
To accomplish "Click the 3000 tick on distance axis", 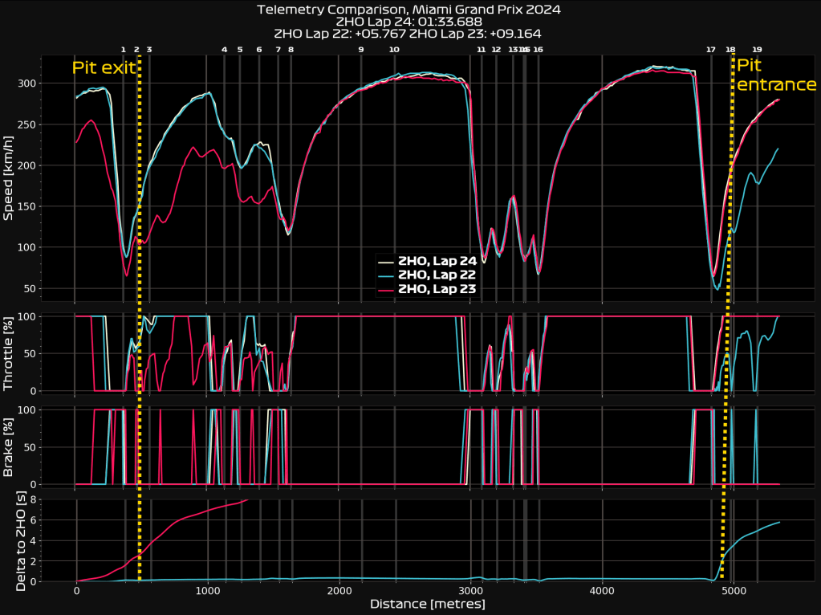I will click(470, 590).
